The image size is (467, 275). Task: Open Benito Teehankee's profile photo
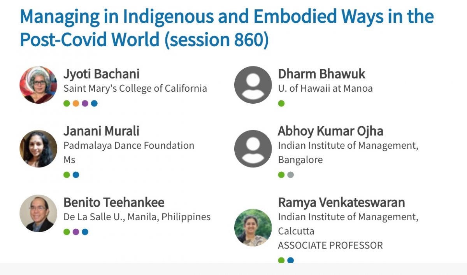pos(39,213)
